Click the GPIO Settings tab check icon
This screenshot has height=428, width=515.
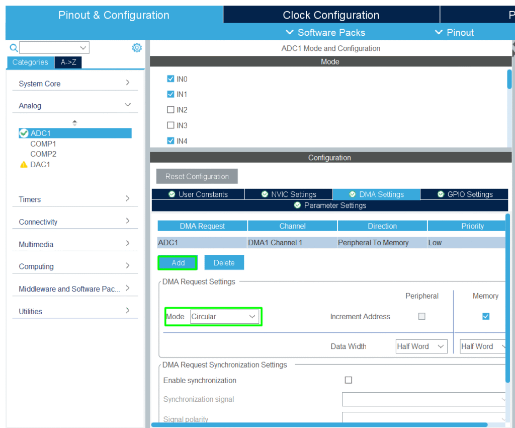[441, 194]
